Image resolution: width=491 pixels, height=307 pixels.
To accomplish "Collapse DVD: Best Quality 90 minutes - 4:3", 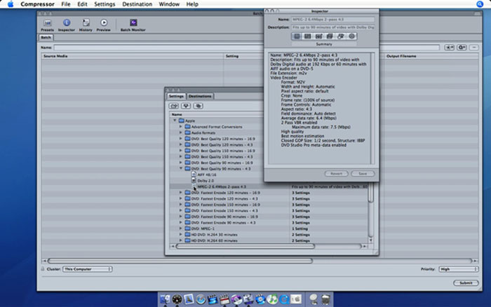I will [181, 169].
